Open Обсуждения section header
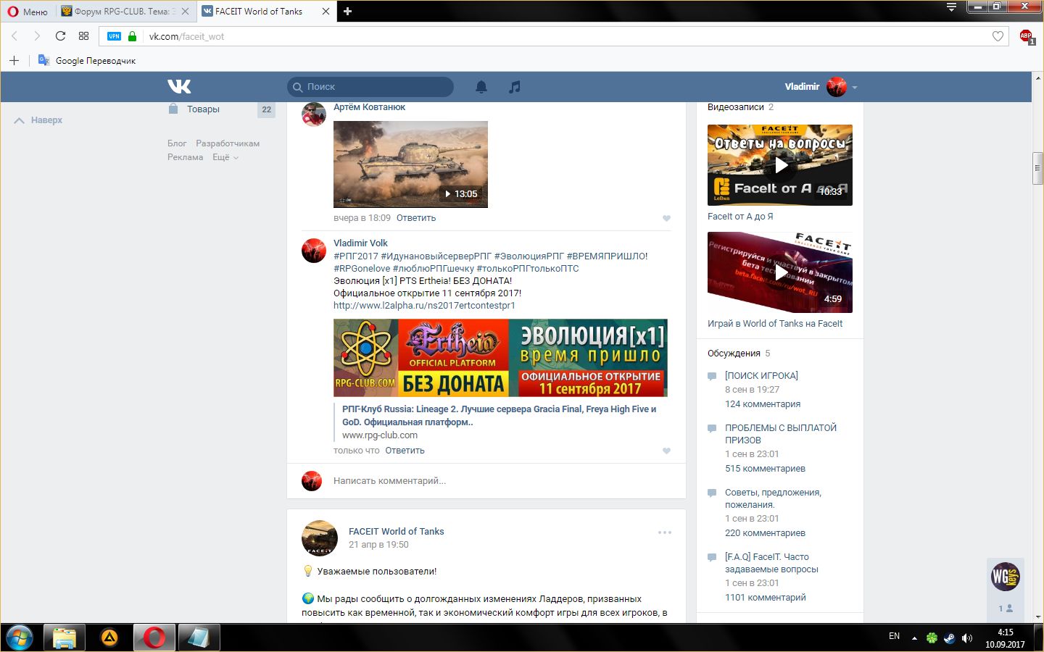1044x652 pixels. 739,354
